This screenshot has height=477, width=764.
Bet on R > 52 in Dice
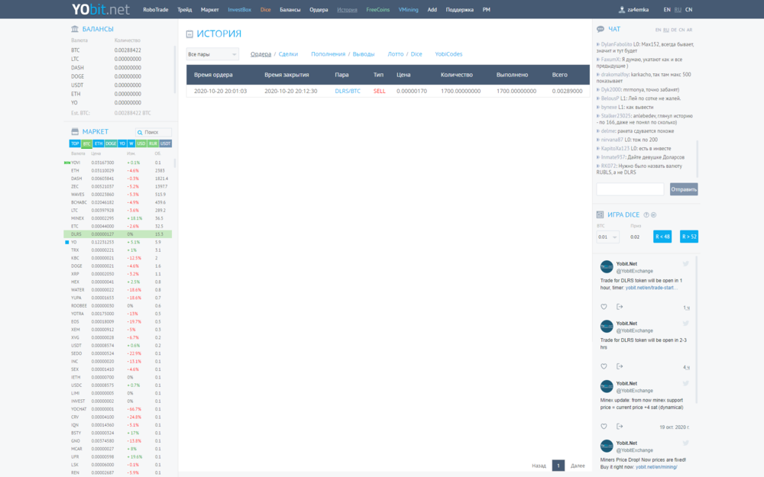tap(689, 237)
